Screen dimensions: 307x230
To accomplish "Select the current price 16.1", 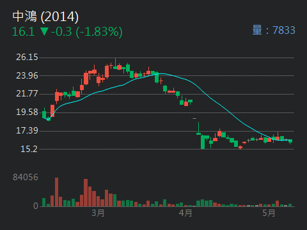I will pyautogui.click(x=23, y=32).
